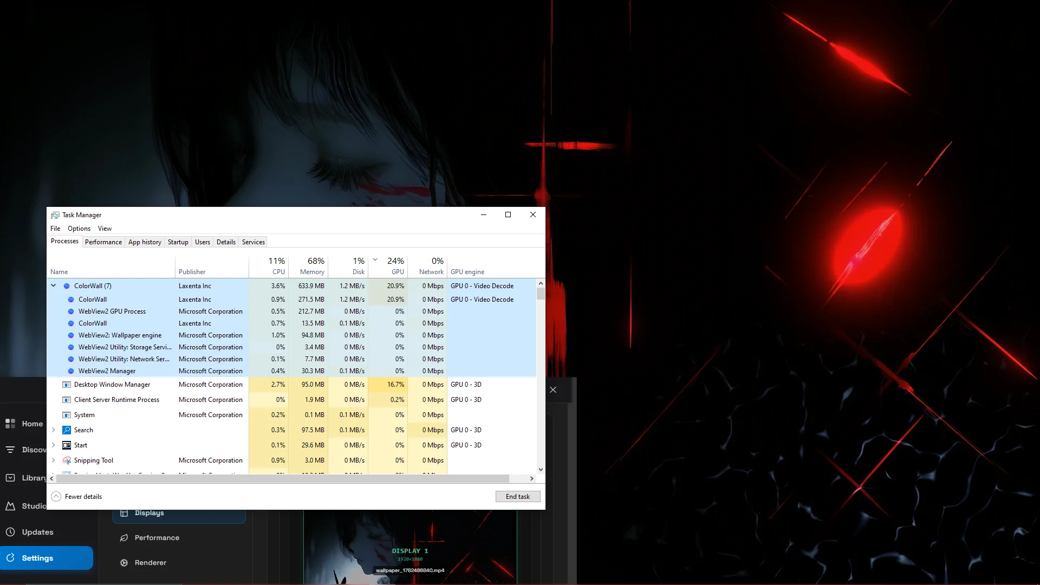The image size is (1040, 585).
Task: Click the WebView2: Wallpaper engine icon
Action: (71, 335)
